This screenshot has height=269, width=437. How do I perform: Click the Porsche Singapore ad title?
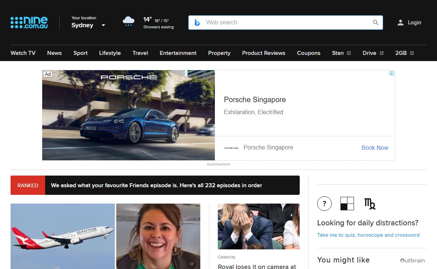coord(255,100)
